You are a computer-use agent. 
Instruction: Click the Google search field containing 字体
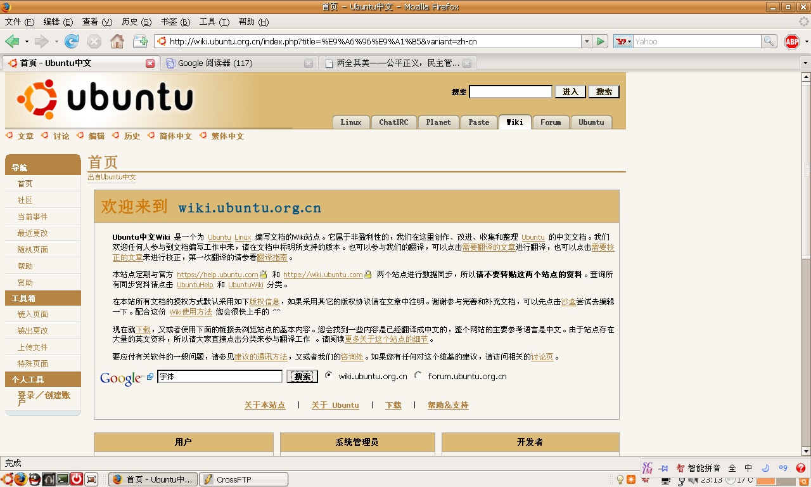(x=219, y=377)
